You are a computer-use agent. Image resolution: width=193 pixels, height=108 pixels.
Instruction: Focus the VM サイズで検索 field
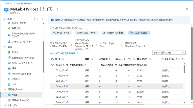[x=69, y=28]
